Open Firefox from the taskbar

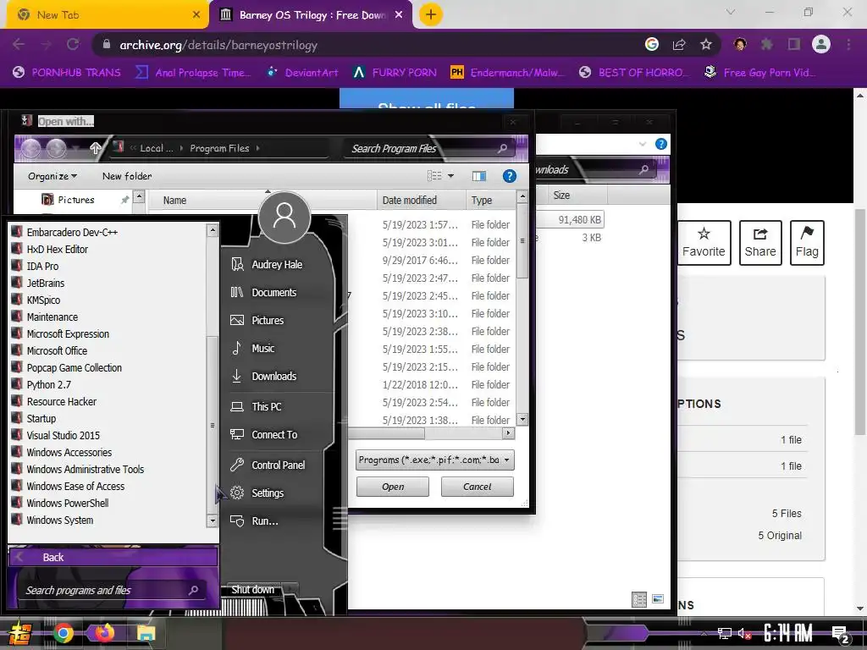click(104, 633)
